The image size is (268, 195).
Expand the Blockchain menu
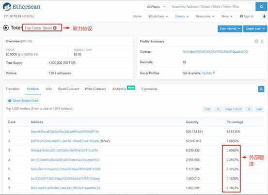tap(158, 16)
